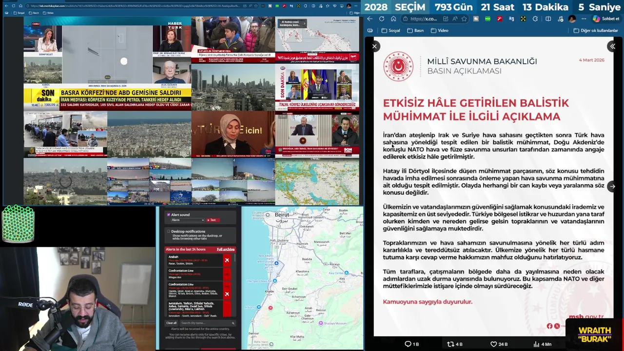View tweet analytics showing 4 Mn
This screenshot has width=624, height=351.
click(x=542, y=344)
